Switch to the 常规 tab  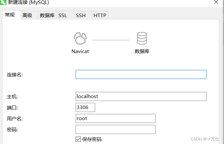click(x=12, y=15)
